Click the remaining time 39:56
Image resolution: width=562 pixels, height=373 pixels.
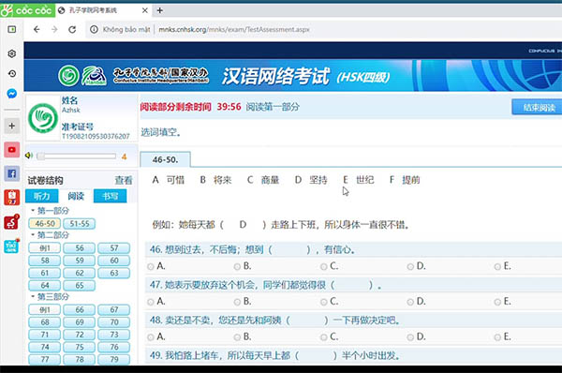[229, 107]
